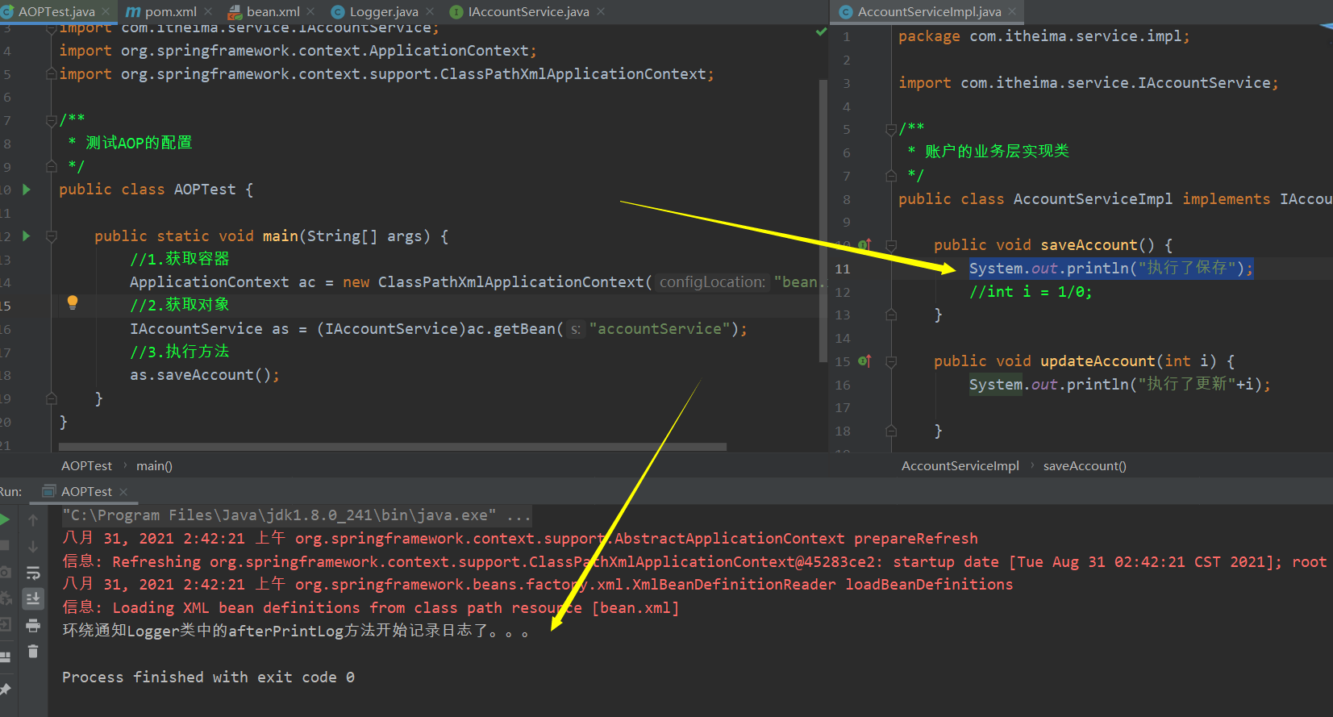This screenshot has height=717, width=1333.
Task: Close the AOPTest run tab
Action: pos(123,491)
